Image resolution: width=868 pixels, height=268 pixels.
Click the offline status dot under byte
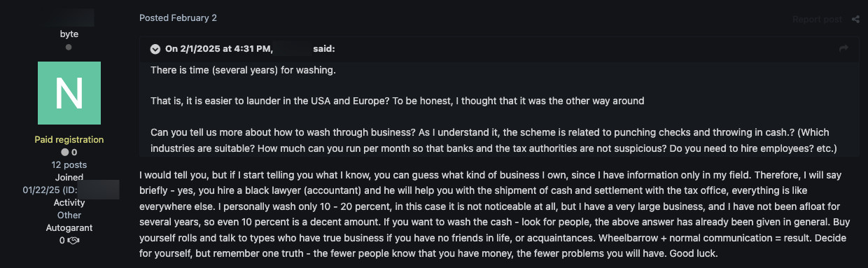[x=69, y=48]
